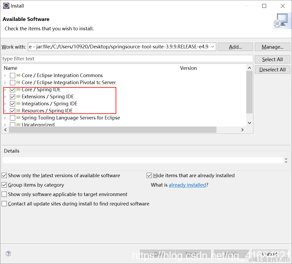
Task: Open the already installed link
Action: click(x=187, y=185)
